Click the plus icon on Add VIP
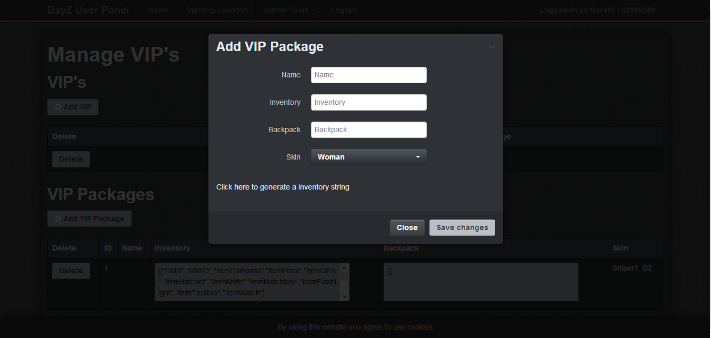 58,107
